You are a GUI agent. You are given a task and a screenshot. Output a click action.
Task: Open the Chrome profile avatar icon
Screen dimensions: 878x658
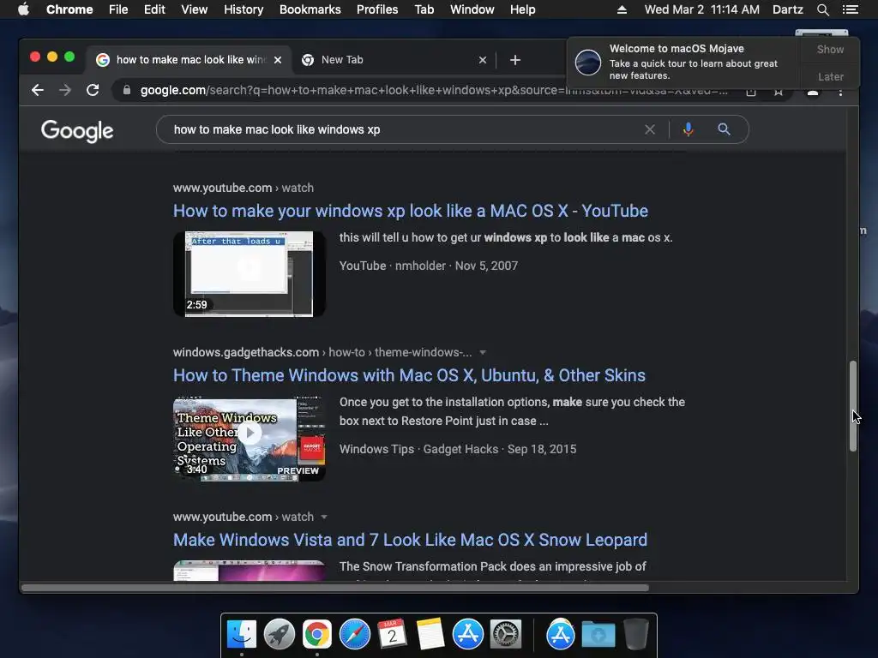click(x=813, y=93)
